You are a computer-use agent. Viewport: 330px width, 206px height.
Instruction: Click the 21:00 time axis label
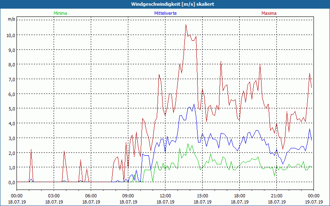276,196
